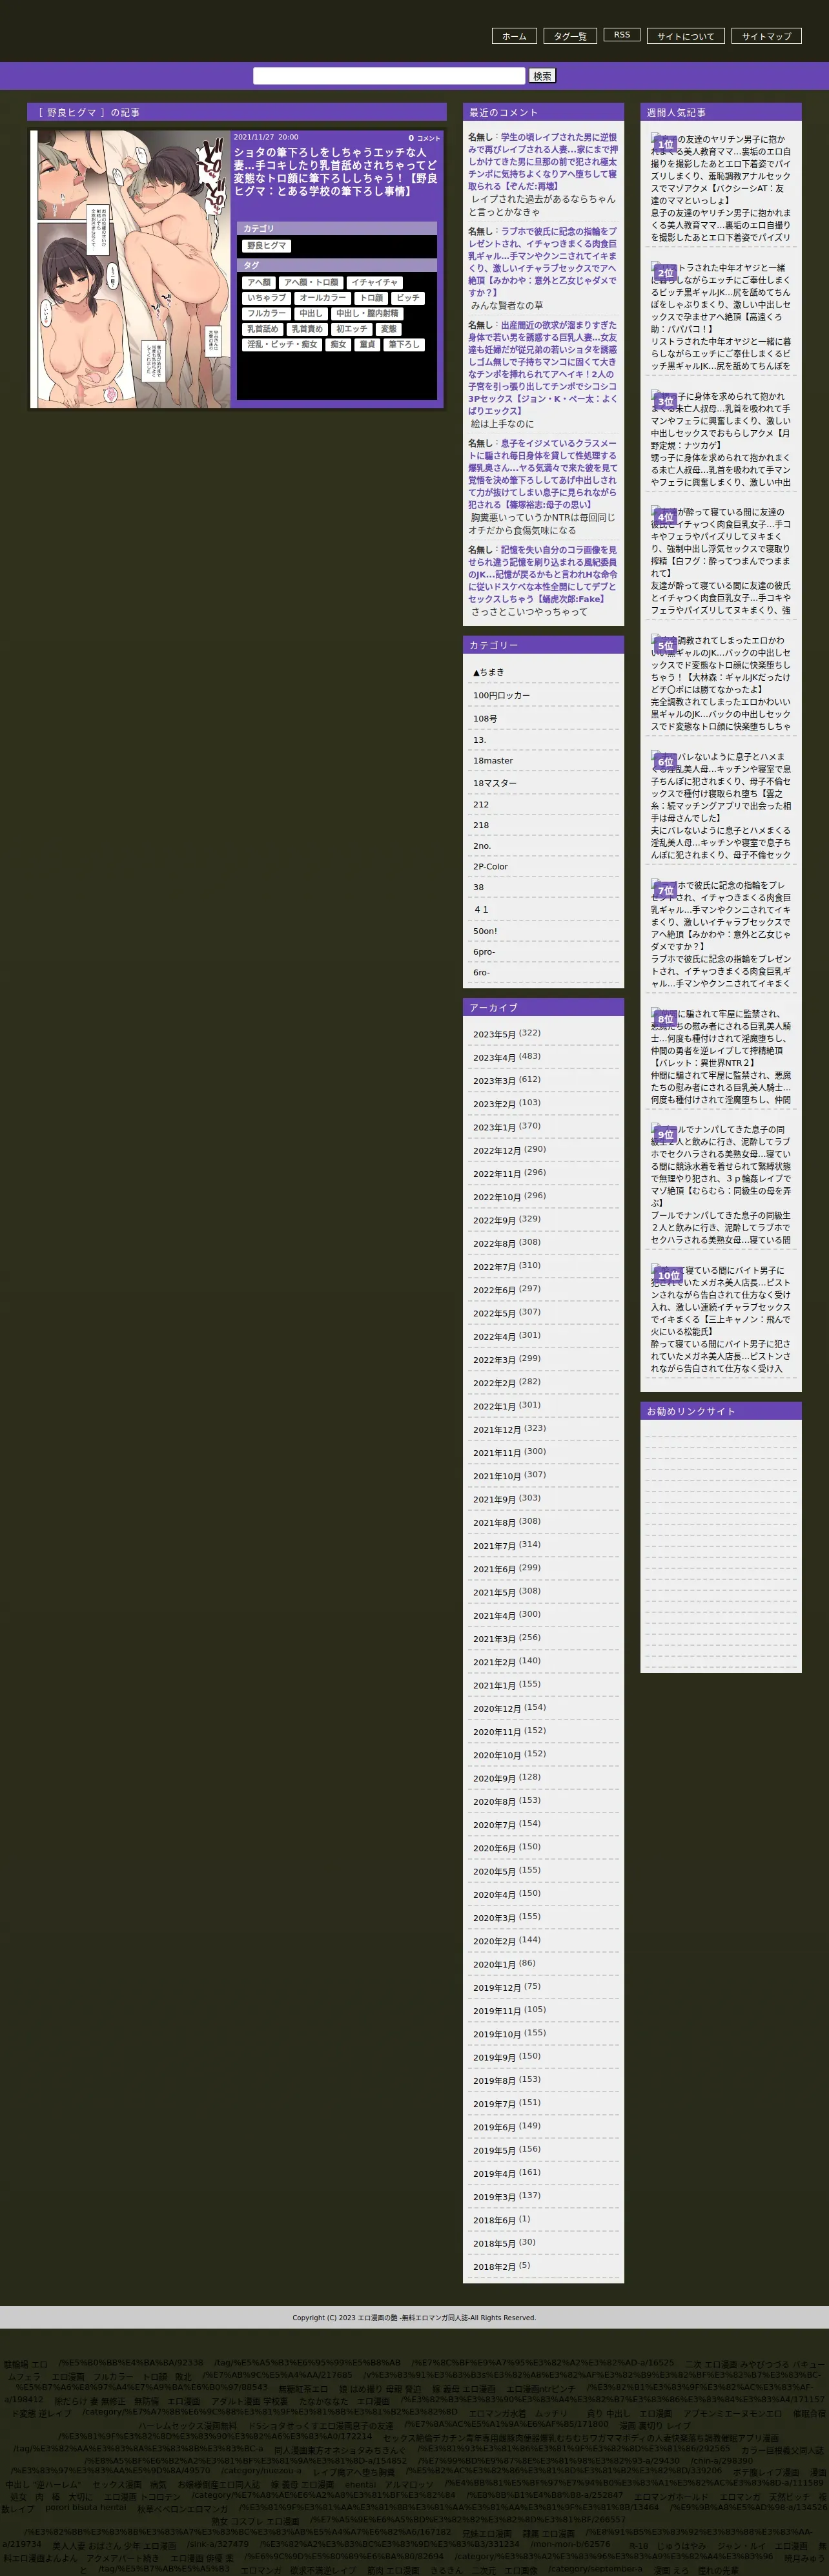Open the 2019年11月 archive
The width and height of the screenshot is (829, 2576).
click(x=497, y=2011)
